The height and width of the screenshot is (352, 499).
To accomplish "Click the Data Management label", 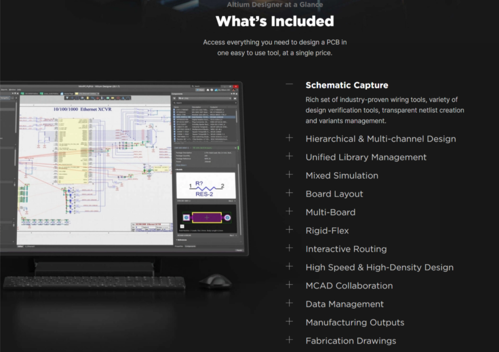I will pos(344,304).
